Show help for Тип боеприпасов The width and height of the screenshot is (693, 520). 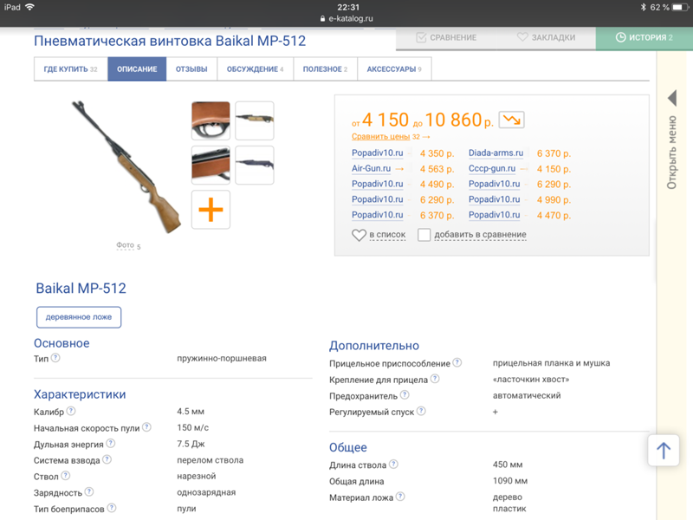click(x=112, y=508)
